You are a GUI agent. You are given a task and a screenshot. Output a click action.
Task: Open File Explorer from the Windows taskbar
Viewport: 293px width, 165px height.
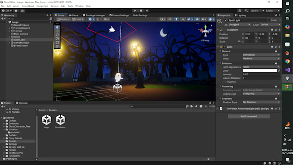287,35
